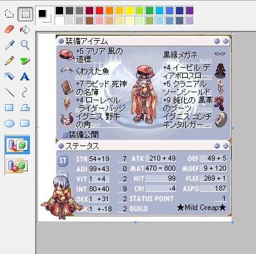Pick the bright red palette swatch

click(100, 11)
